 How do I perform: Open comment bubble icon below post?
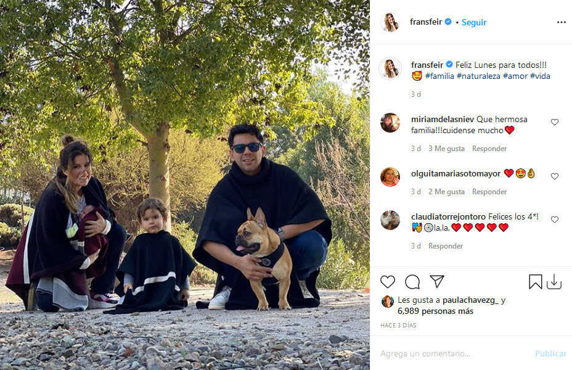coord(412,282)
